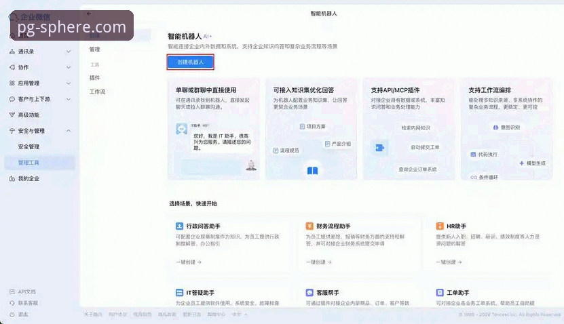Click the 意图识别 icon in workflow card

click(495, 127)
